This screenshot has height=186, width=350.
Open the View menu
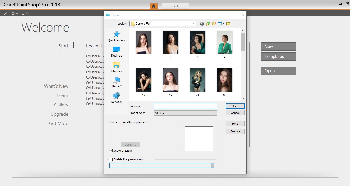pos(15,13)
